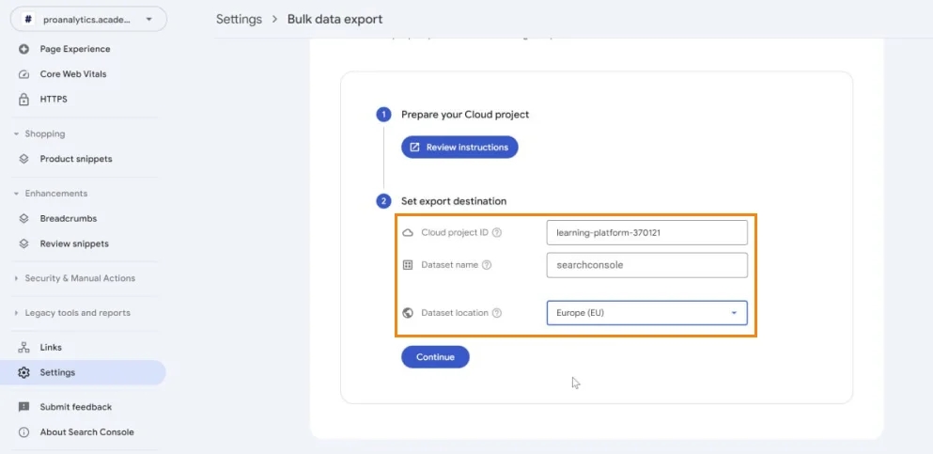The height and width of the screenshot is (454, 933).
Task: Click the Bulk data export breadcrumb title
Action: click(335, 19)
